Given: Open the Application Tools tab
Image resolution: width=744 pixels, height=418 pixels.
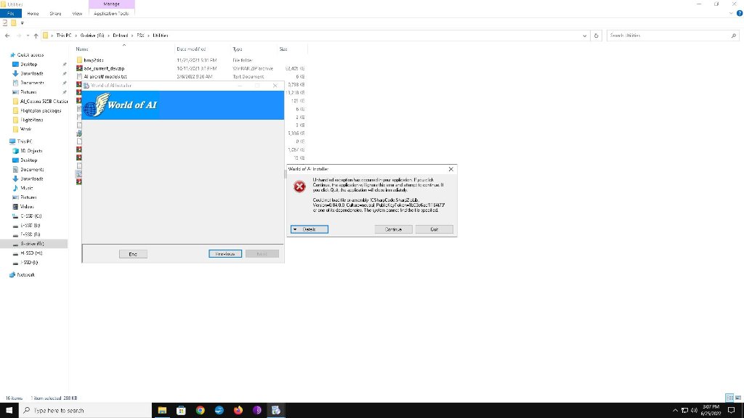Looking at the screenshot, I should pyautogui.click(x=110, y=13).
